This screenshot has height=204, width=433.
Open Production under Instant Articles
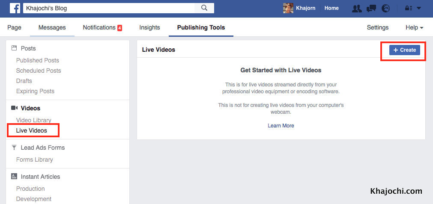(30, 189)
